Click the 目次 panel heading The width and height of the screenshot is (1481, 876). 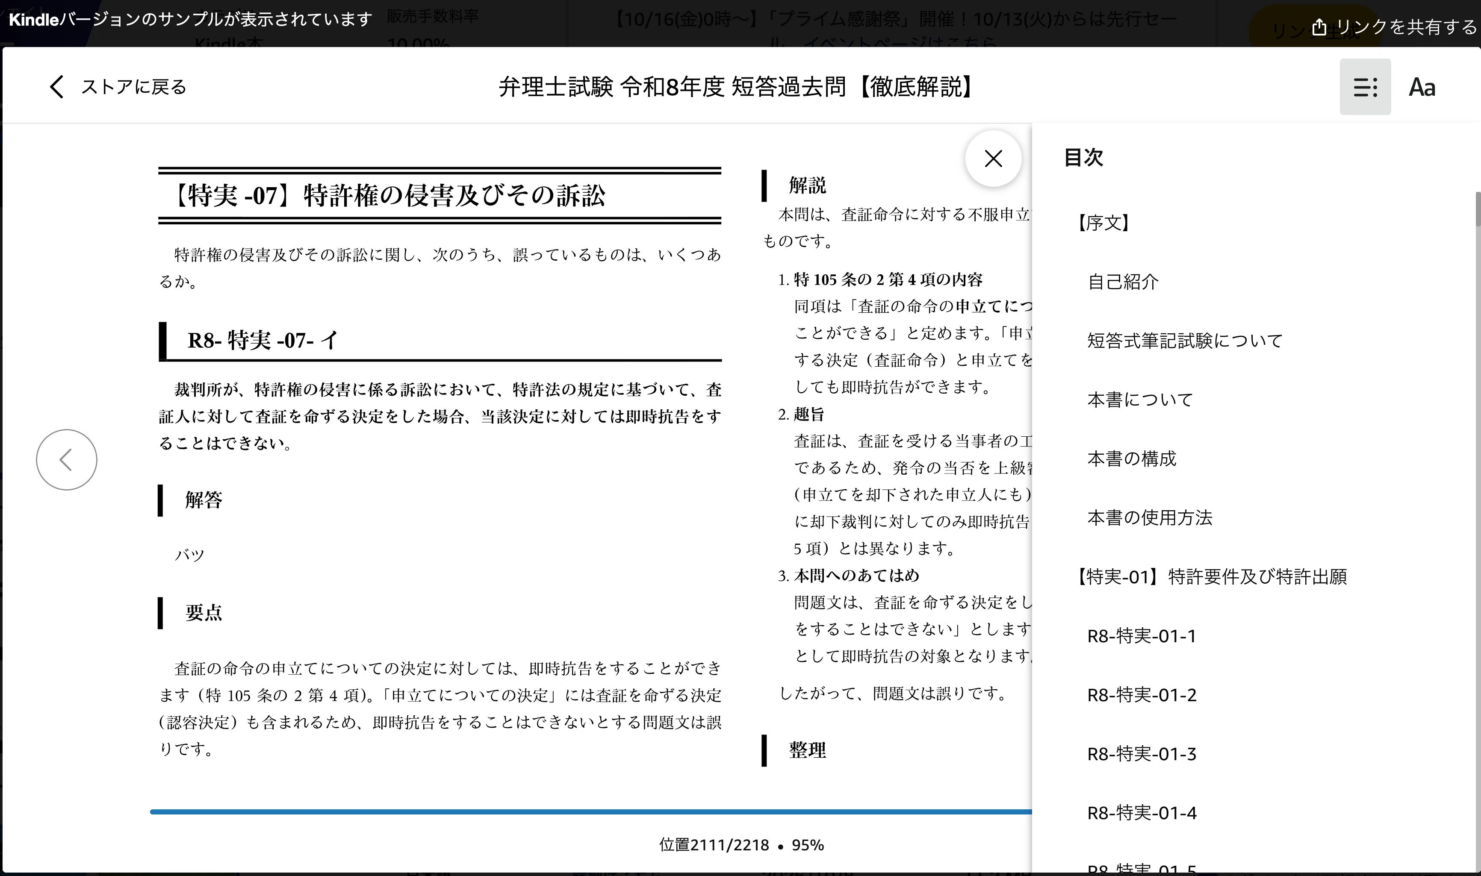click(1083, 158)
